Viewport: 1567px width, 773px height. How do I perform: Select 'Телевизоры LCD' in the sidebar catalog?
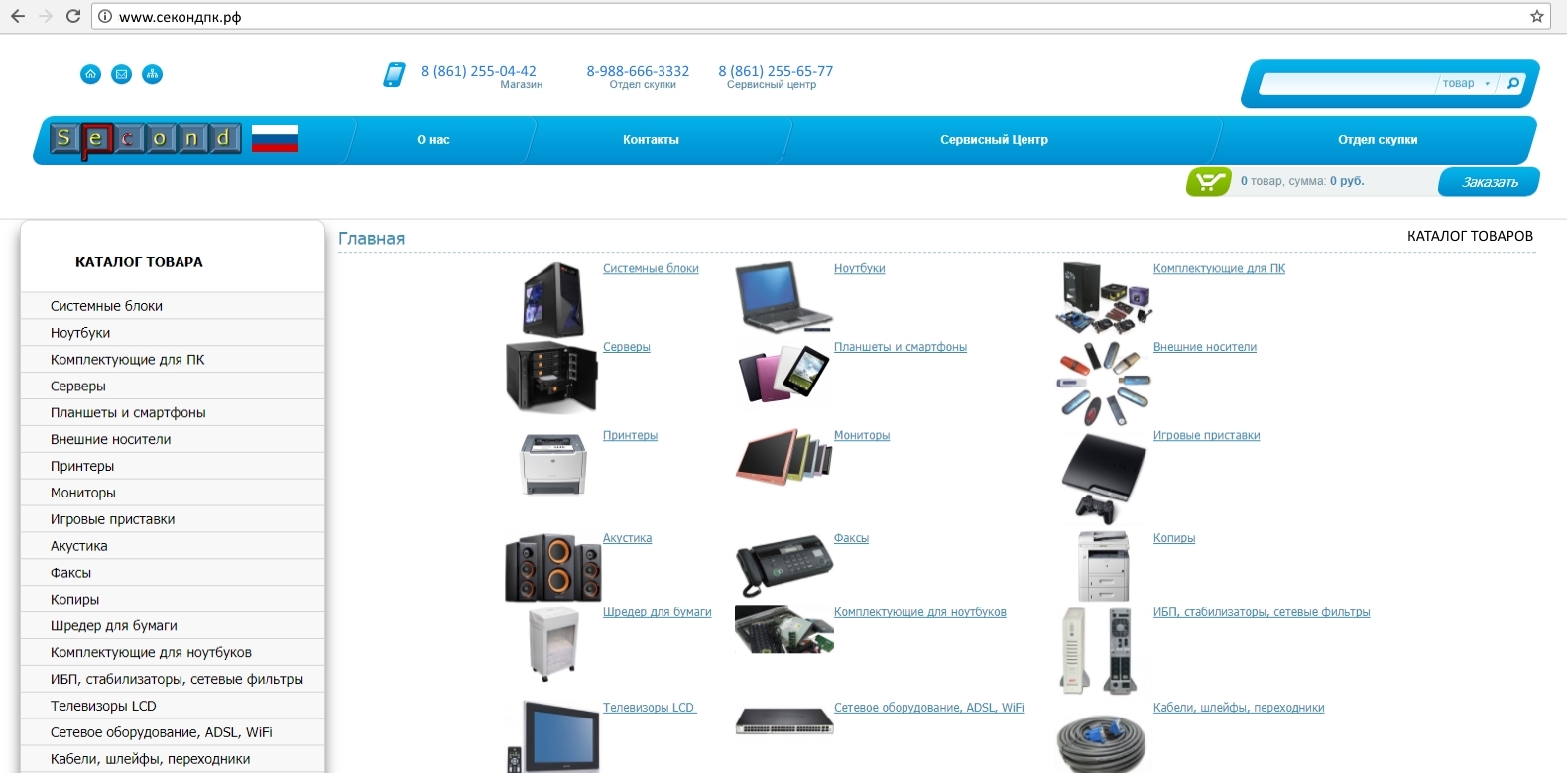(173, 706)
